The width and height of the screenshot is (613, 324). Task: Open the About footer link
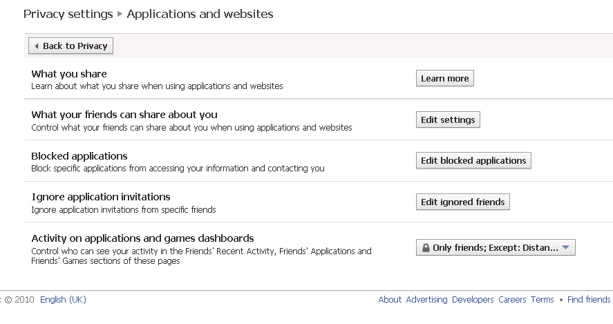coord(390,300)
